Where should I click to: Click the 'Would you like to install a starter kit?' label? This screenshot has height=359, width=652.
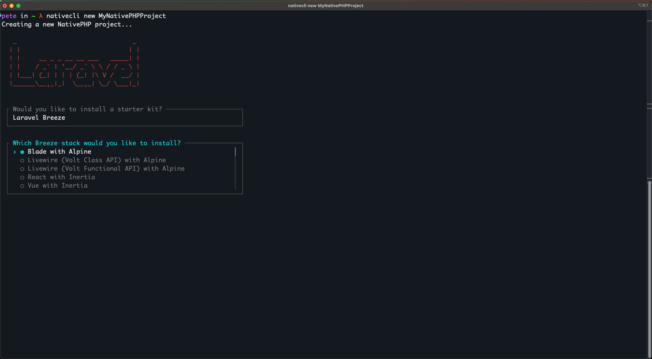point(87,109)
